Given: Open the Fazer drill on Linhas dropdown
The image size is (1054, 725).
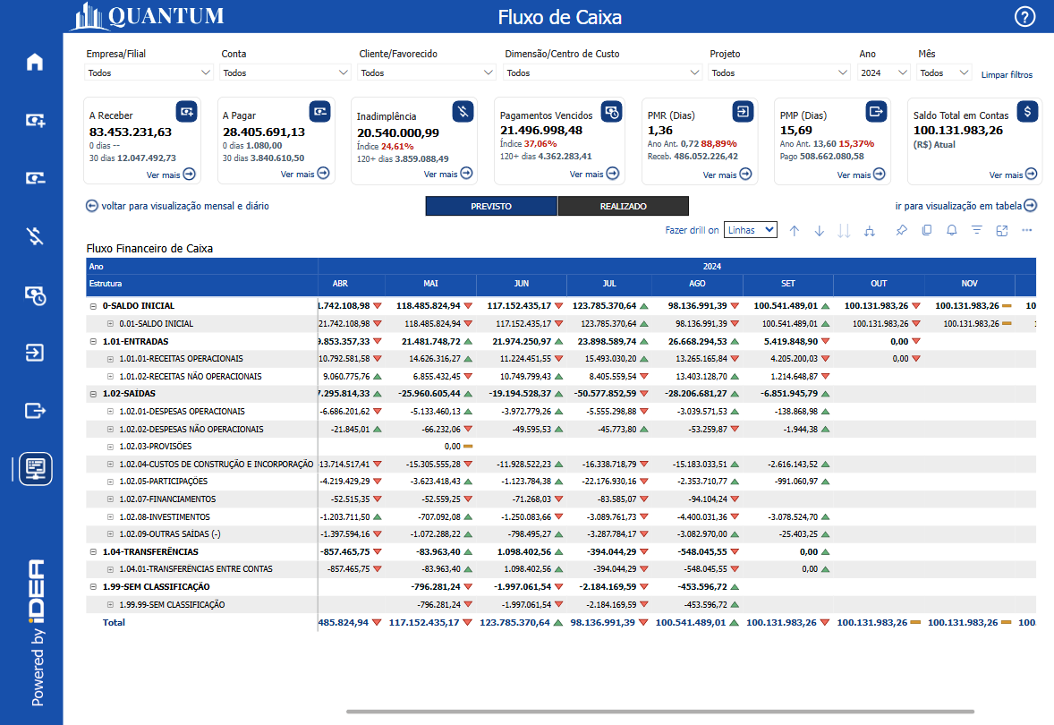Looking at the screenshot, I should pos(750,230).
